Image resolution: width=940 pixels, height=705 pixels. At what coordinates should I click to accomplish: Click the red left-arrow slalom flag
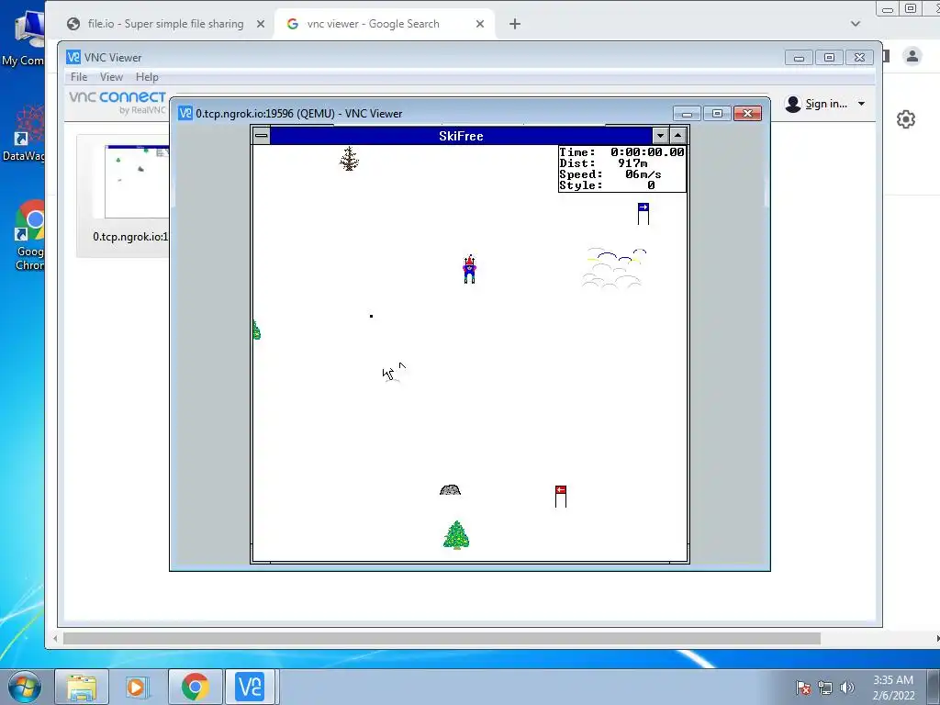[x=561, y=497]
